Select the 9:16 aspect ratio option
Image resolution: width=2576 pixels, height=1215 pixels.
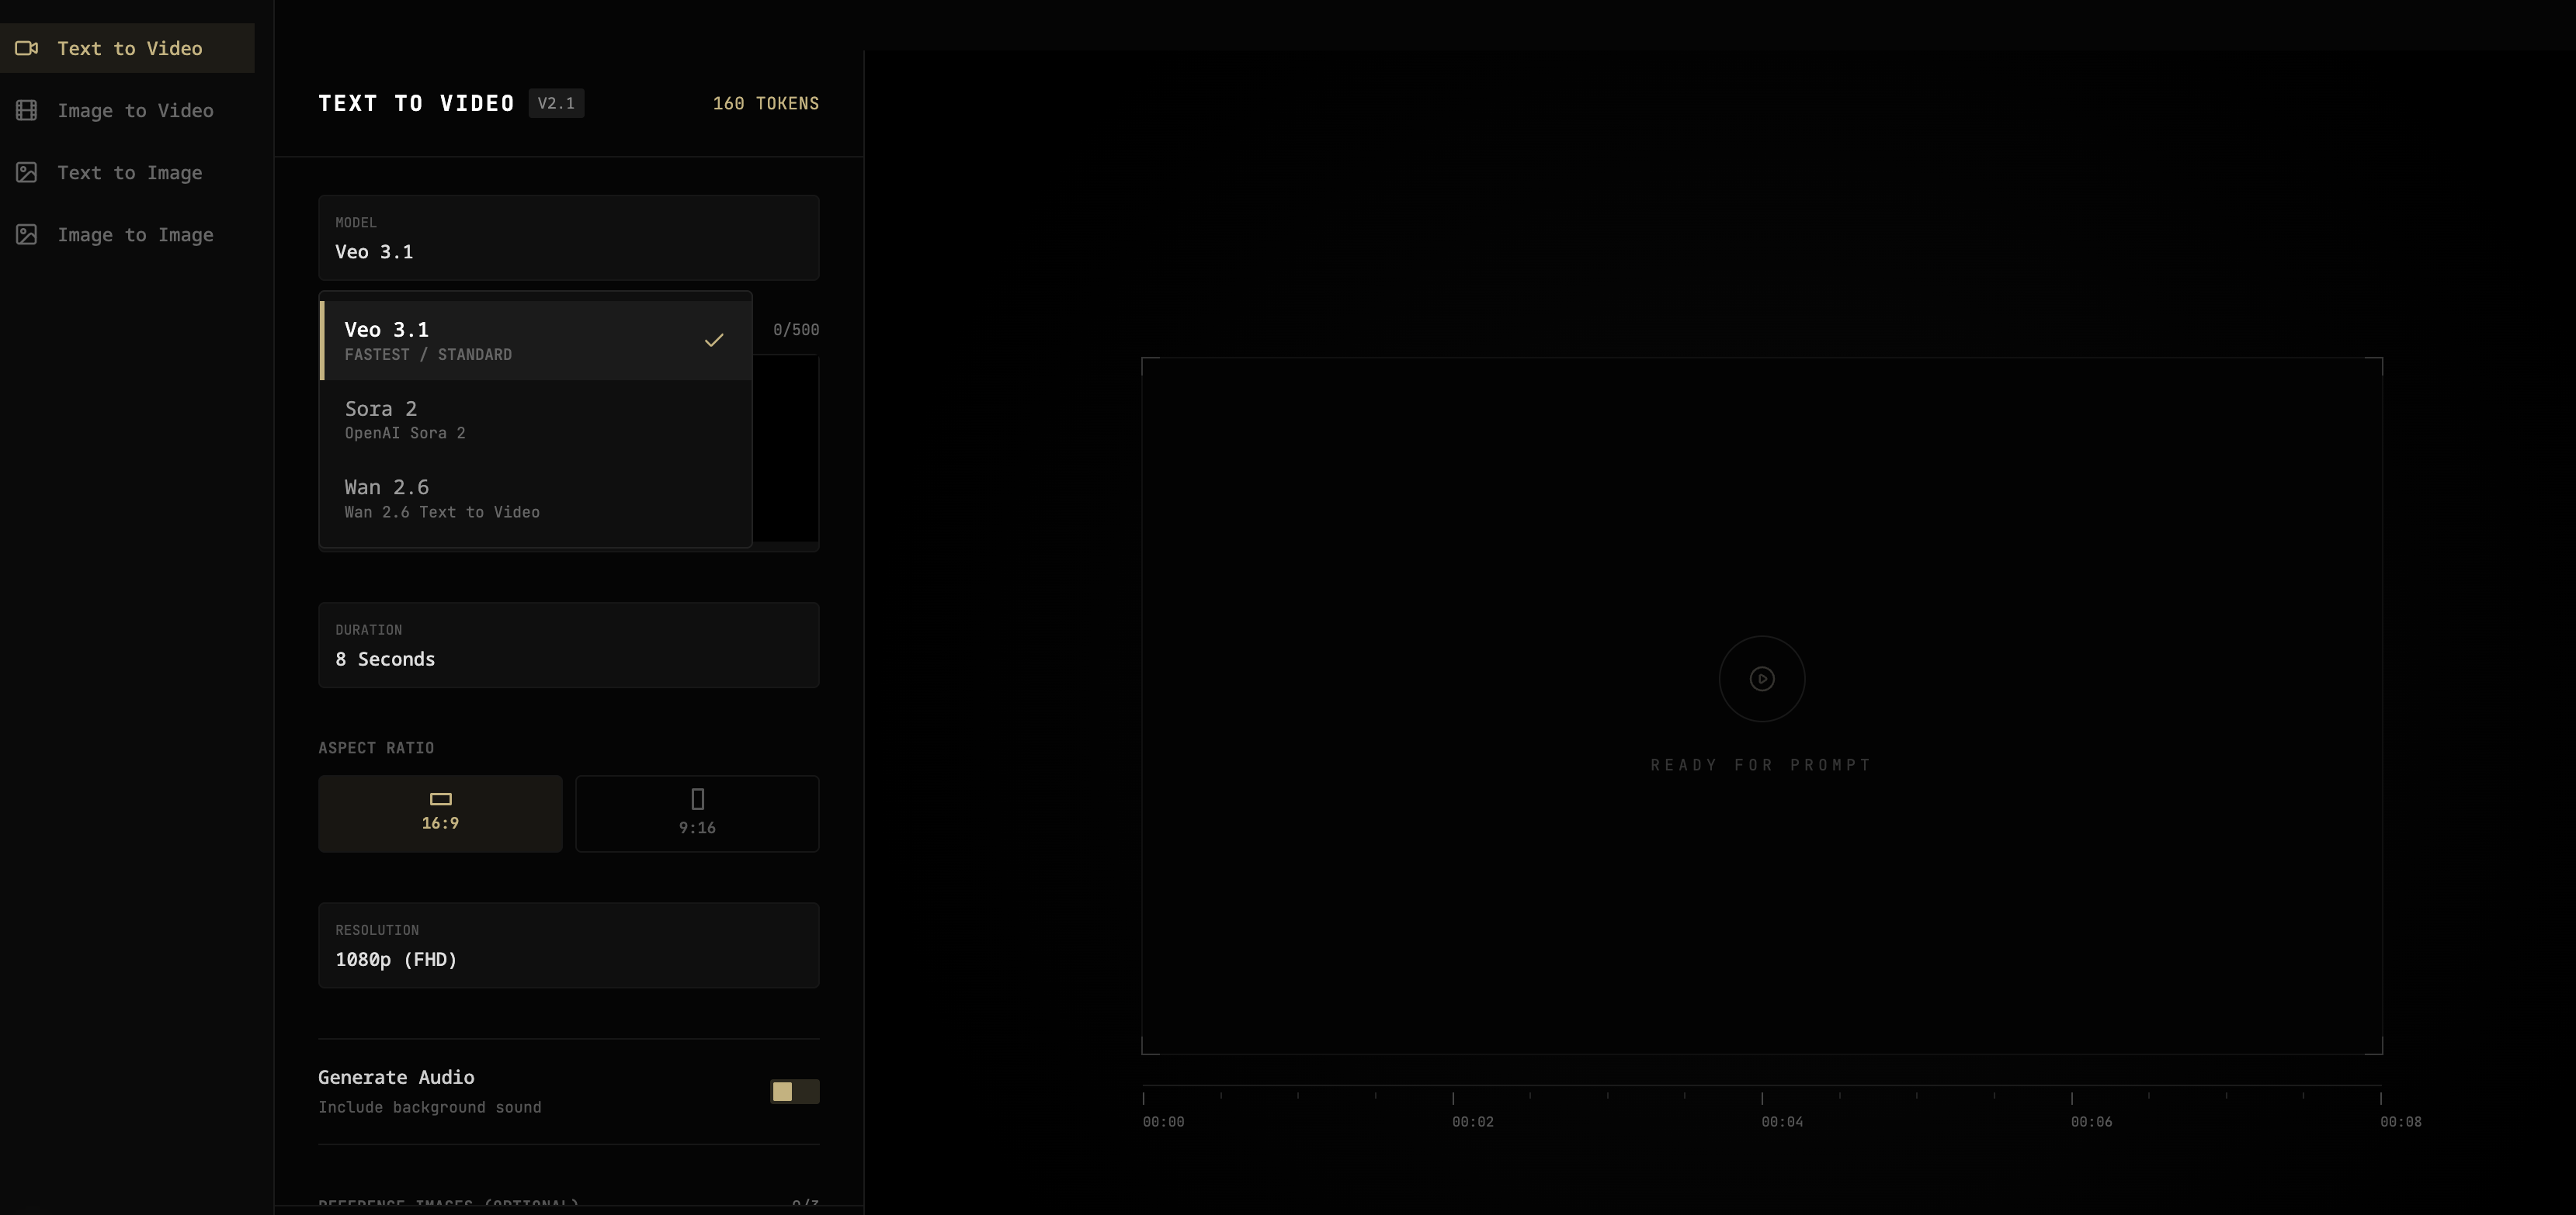tap(697, 813)
